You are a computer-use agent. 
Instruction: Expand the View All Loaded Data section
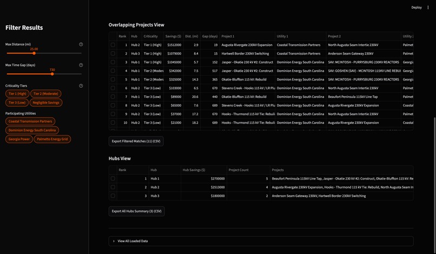(261, 241)
